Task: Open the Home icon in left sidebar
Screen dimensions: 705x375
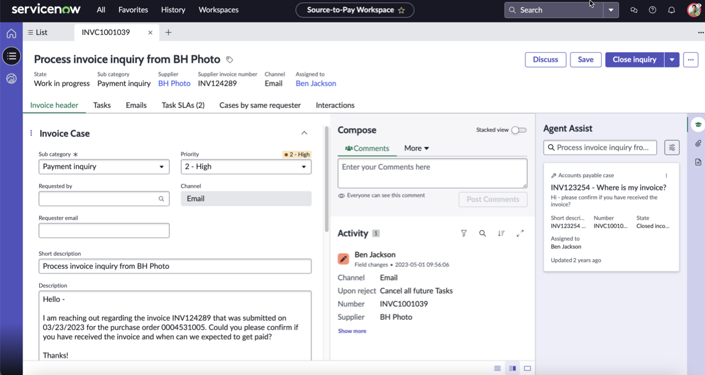Action: [11, 34]
